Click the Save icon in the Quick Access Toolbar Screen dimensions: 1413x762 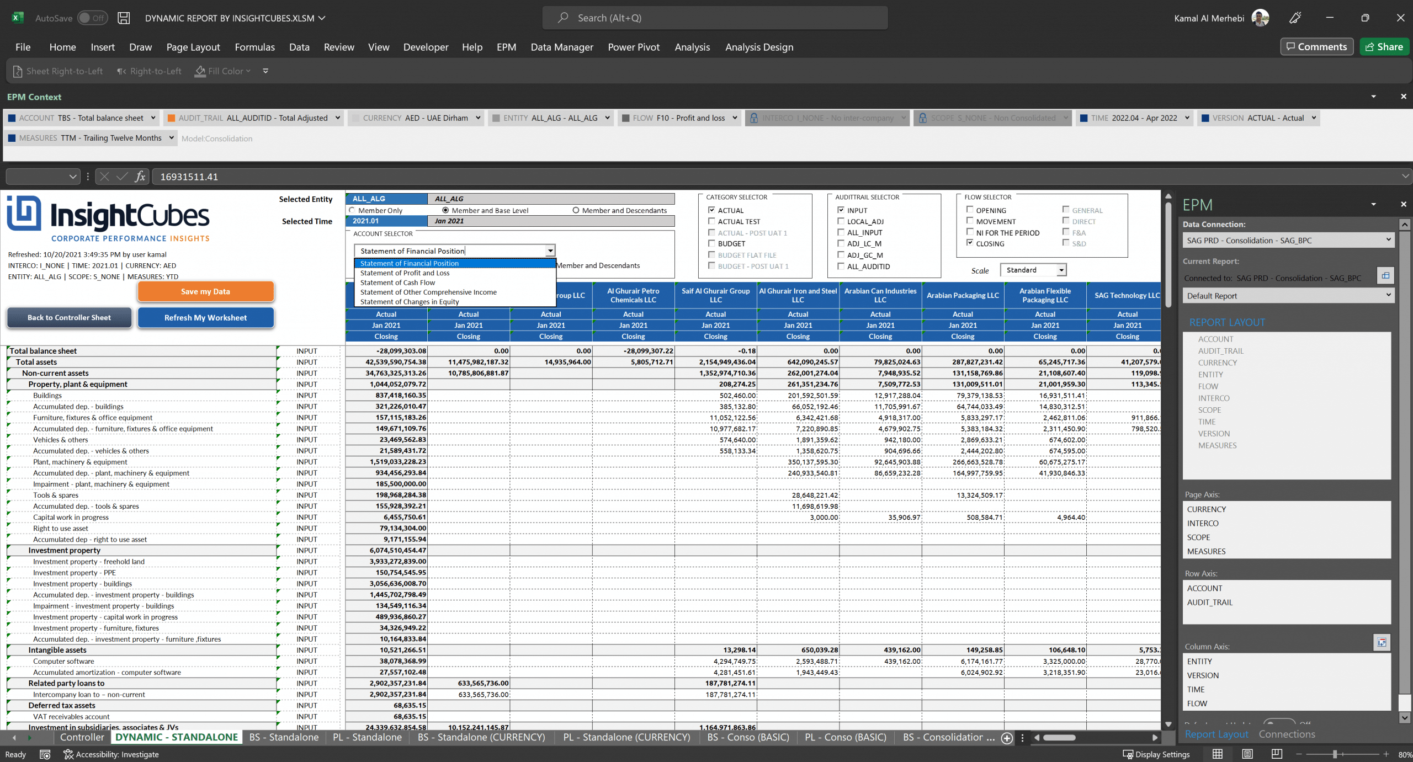(124, 18)
